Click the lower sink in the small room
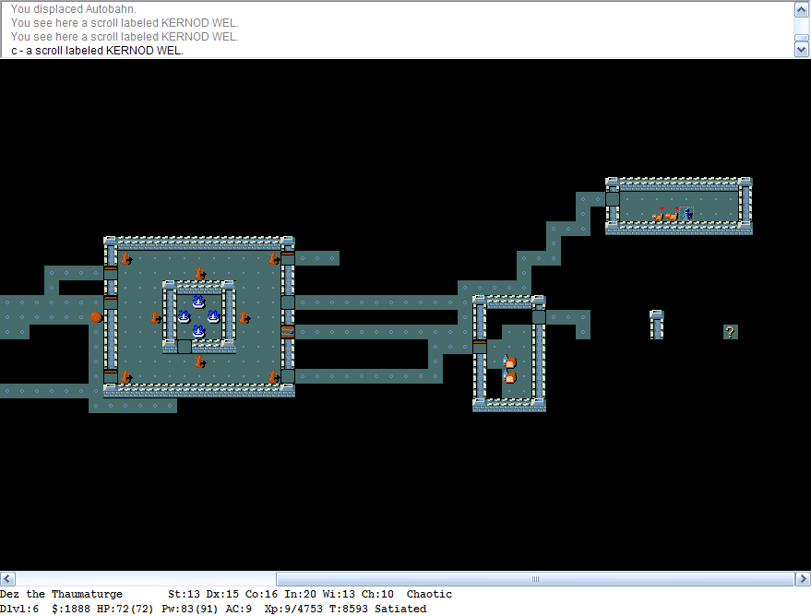Viewport: 811px width, 616px height. point(509,377)
